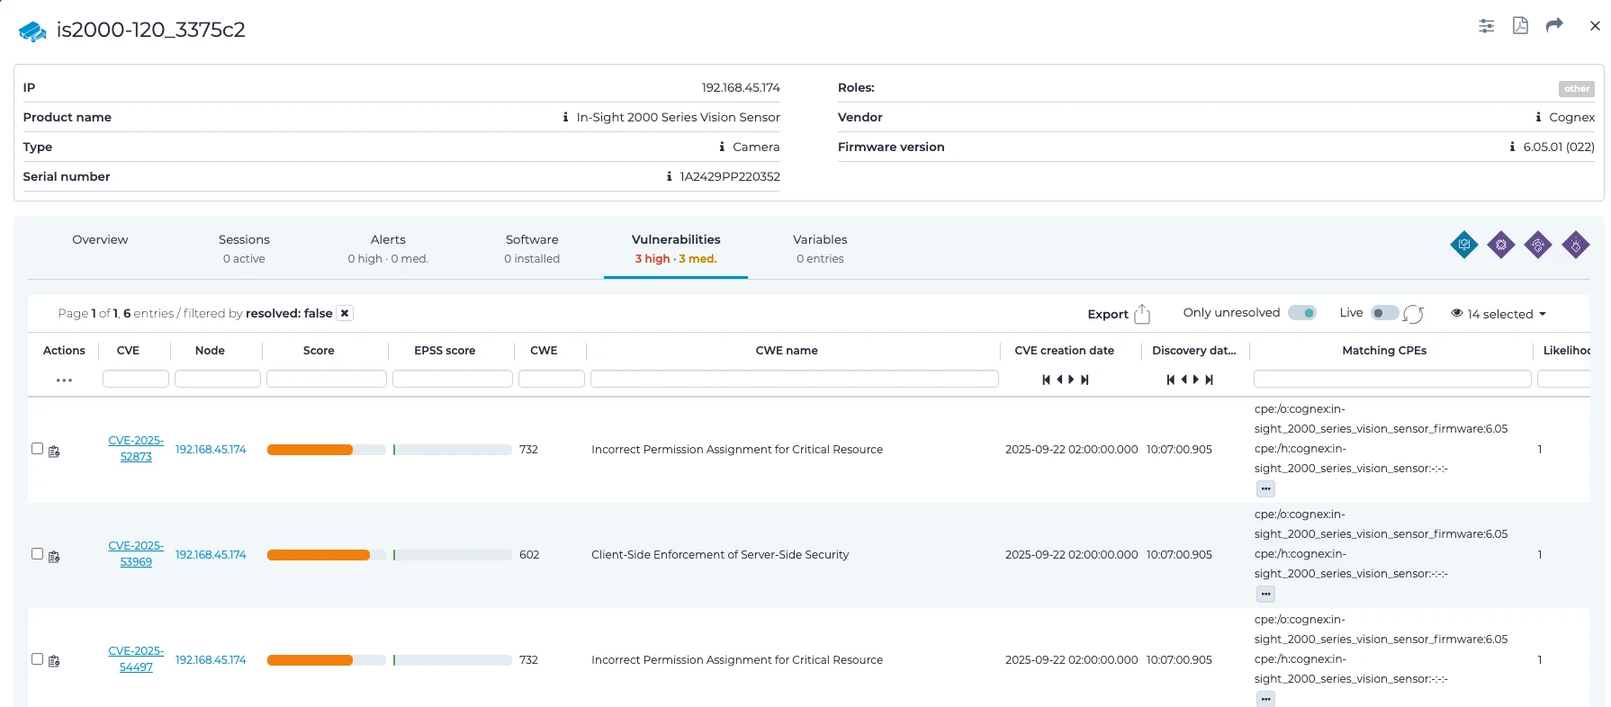This screenshot has height=707, width=1611.
Task: Click the purple diamond chip icon
Action: click(1501, 245)
